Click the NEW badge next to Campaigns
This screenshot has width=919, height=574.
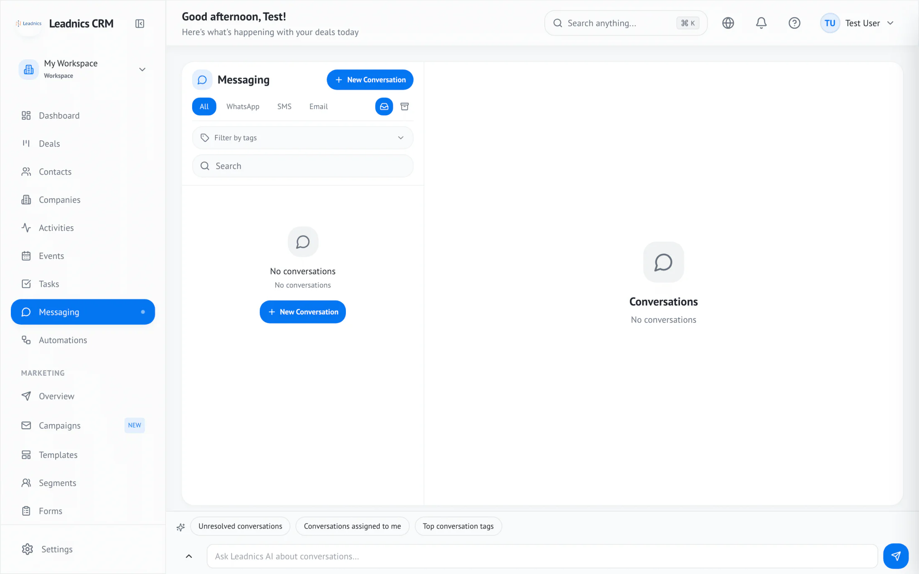coord(135,425)
